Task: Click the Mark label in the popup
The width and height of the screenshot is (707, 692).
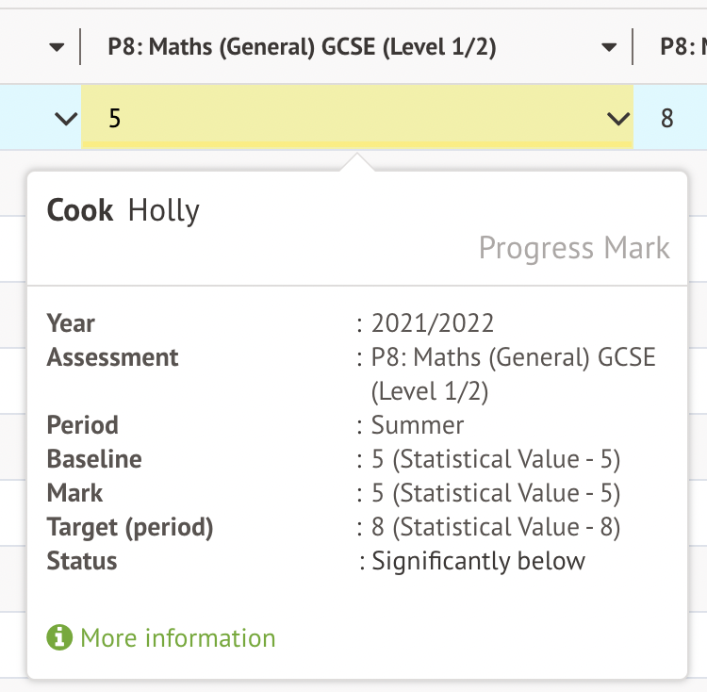Action: click(x=74, y=493)
